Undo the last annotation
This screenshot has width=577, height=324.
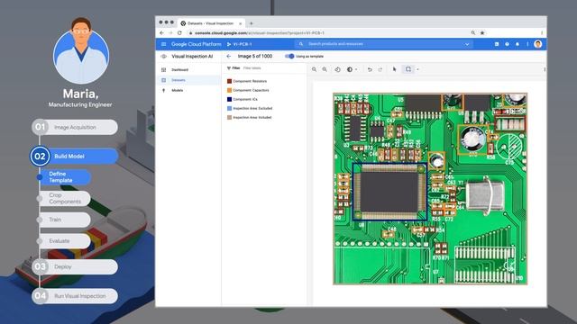click(370, 69)
